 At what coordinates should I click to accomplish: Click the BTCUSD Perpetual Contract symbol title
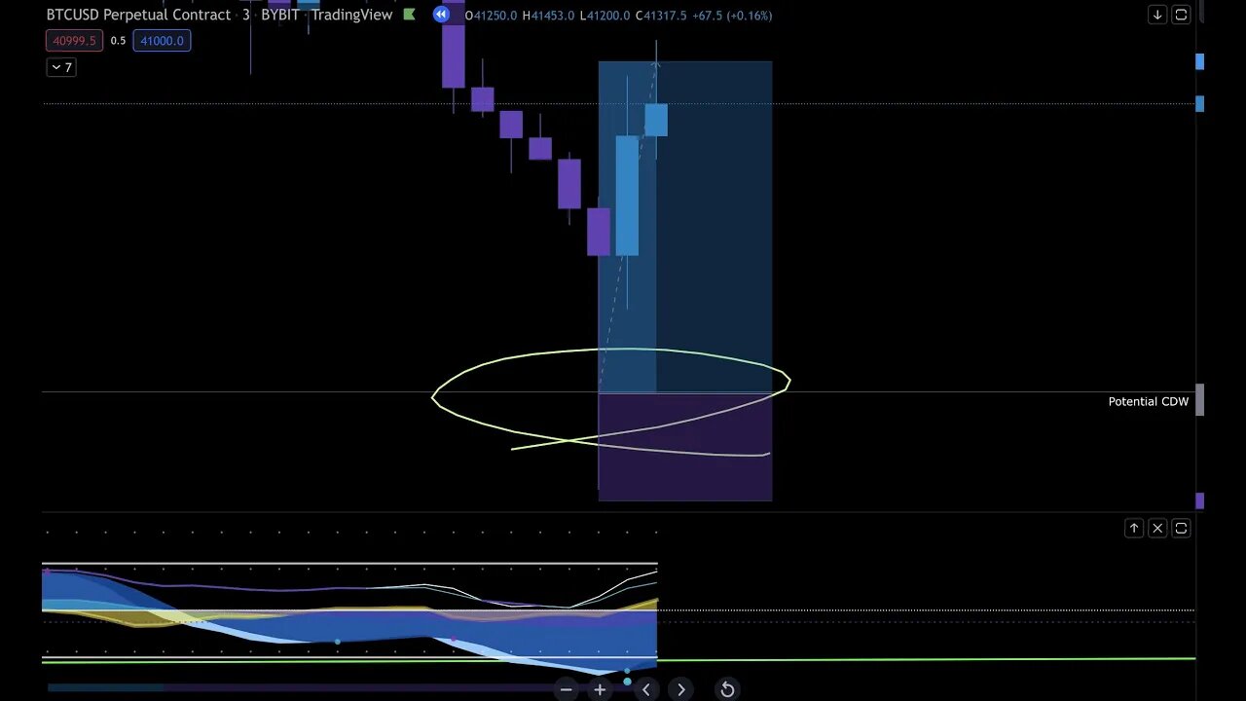[138, 15]
